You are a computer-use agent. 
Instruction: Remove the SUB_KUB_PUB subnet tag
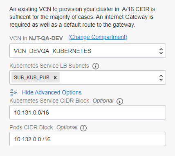pos(55,78)
